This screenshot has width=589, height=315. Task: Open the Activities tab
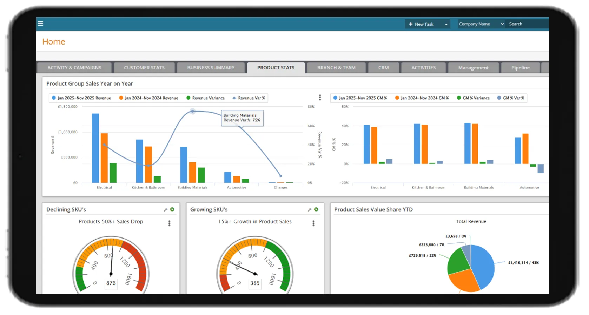point(423,68)
